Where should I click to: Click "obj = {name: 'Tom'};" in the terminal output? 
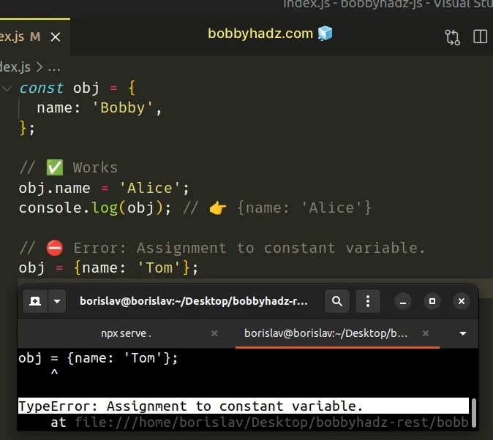pyautogui.click(x=98, y=358)
